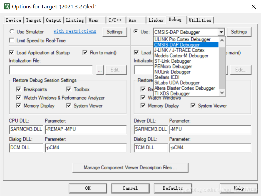Screen dimensions: 261x196
Task: Choose J-LINK / J-TRACE Cortex
Action: point(186,50)
